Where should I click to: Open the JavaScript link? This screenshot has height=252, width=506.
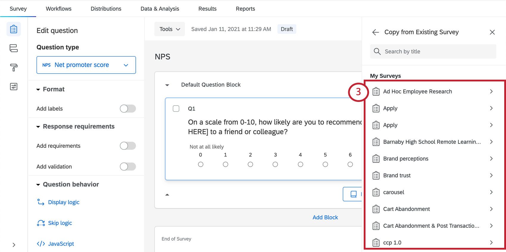click(x=61, y=244)
